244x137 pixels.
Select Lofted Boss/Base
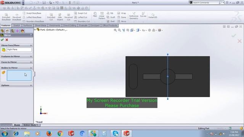tap(32, 17)
